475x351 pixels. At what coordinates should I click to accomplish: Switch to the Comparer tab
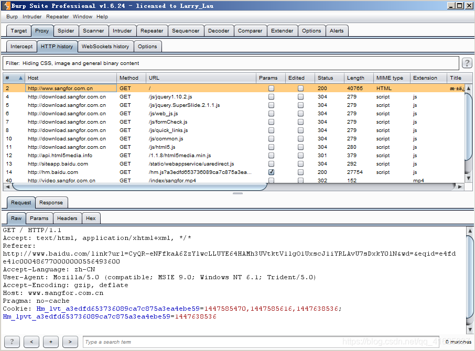tap(250, 30)
